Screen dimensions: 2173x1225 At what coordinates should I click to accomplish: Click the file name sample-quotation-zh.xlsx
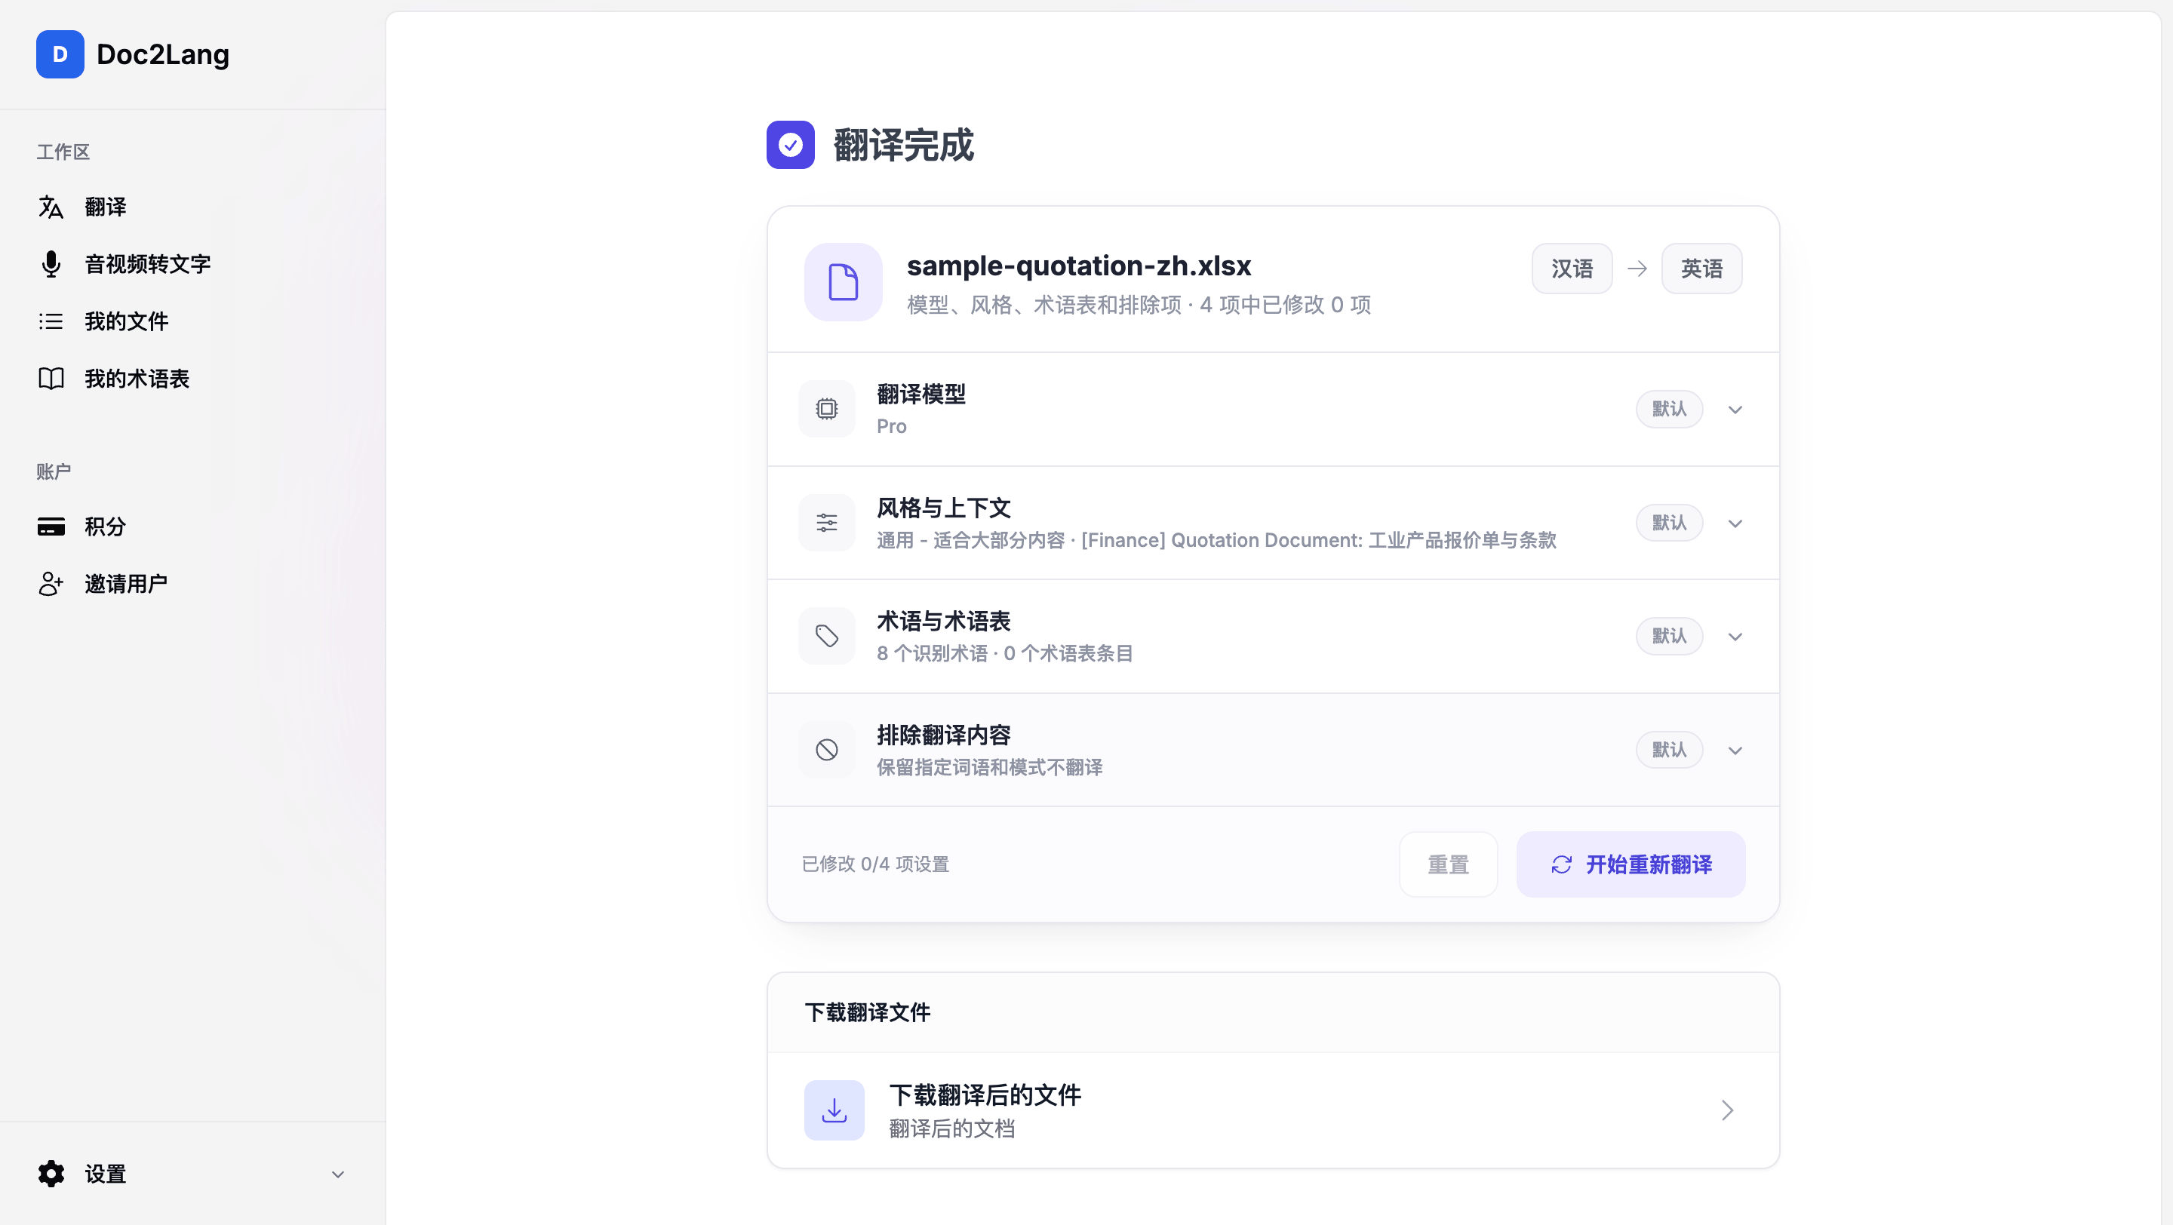[1079, 266]
